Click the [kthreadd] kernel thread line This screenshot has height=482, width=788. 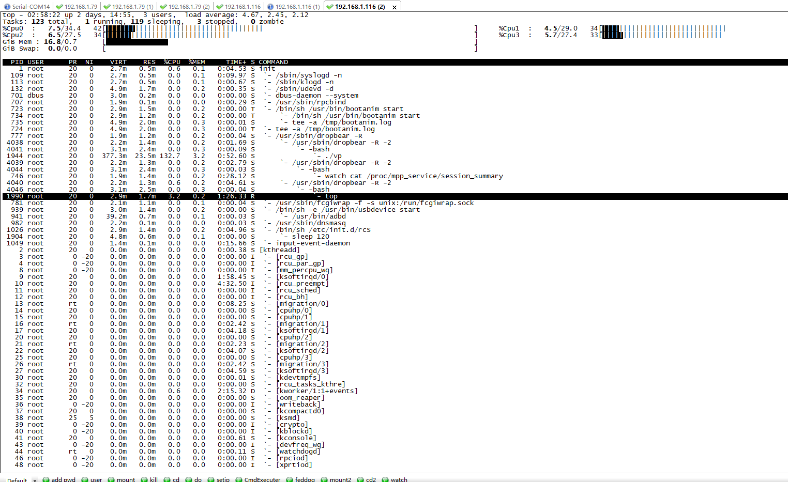click(x=395, y=250)
